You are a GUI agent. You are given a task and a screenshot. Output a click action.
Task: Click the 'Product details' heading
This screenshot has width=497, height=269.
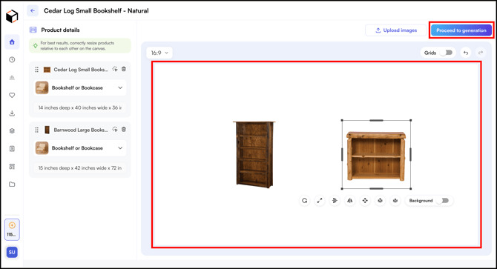point(60,30)
